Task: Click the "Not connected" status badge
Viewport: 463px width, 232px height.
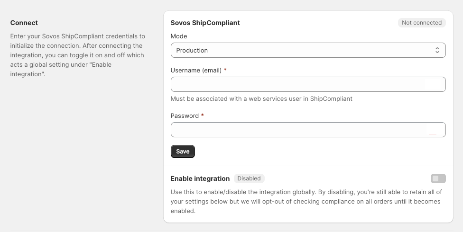Action: click(422, 23)
